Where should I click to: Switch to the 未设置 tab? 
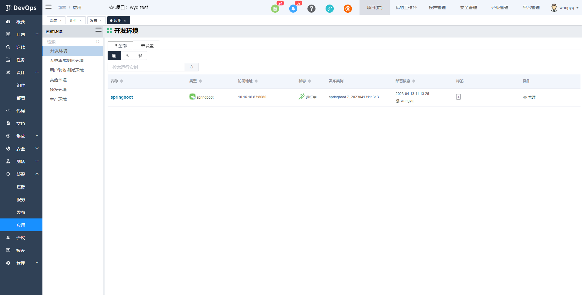(x=146, y=45)
